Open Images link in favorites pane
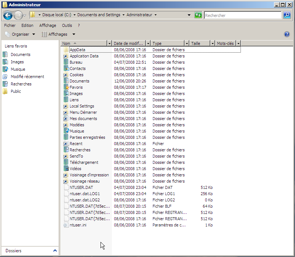295x257 pixels. tap(17, 62)
